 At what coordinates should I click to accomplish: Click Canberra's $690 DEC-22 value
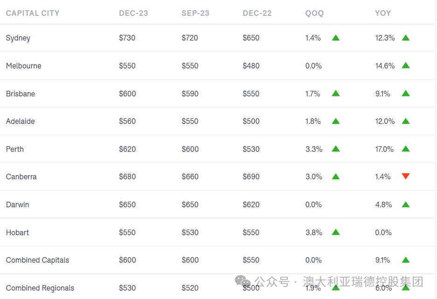pos(251,177)
